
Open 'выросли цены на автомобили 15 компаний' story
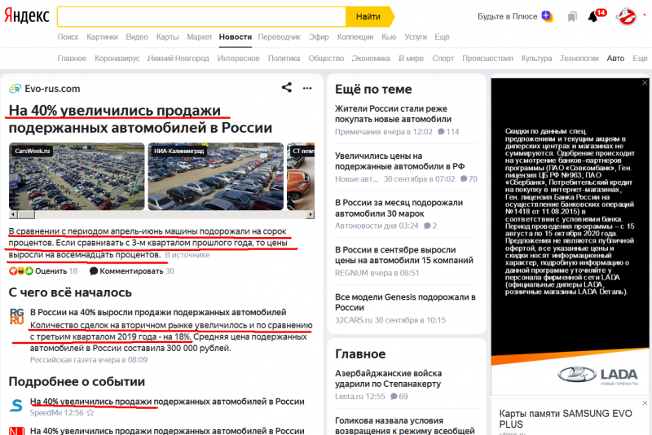404,255
